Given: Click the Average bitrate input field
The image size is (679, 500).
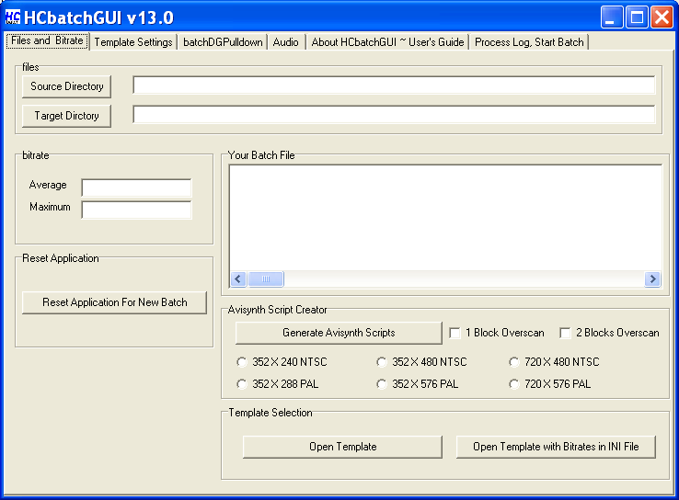Looking at the screenshot, I should [x=136, y=188].
